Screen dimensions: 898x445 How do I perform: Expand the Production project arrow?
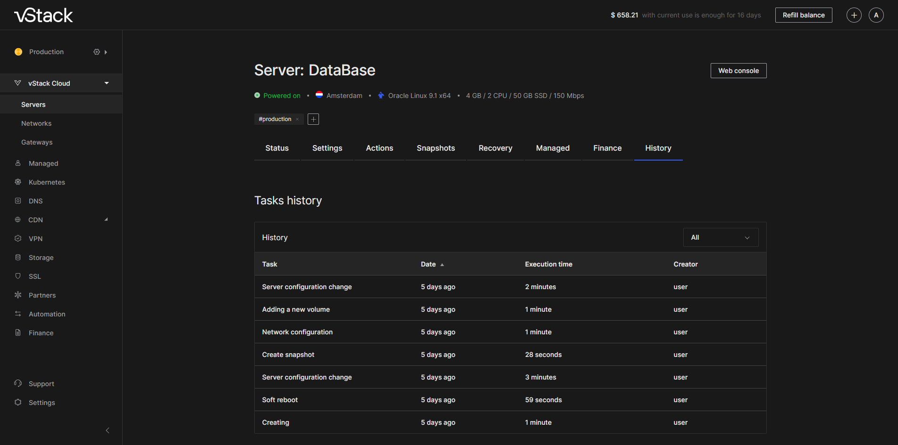coord(106,52)
